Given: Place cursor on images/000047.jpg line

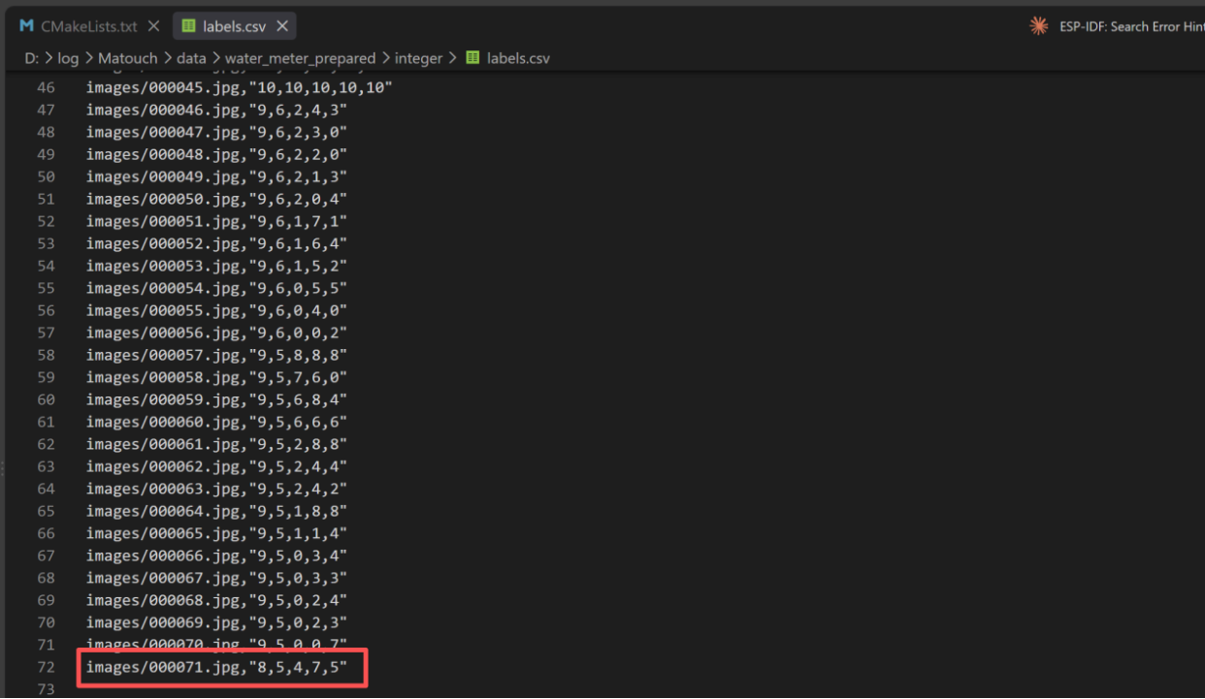Looking at the screenshot, I should pos(216,132).
